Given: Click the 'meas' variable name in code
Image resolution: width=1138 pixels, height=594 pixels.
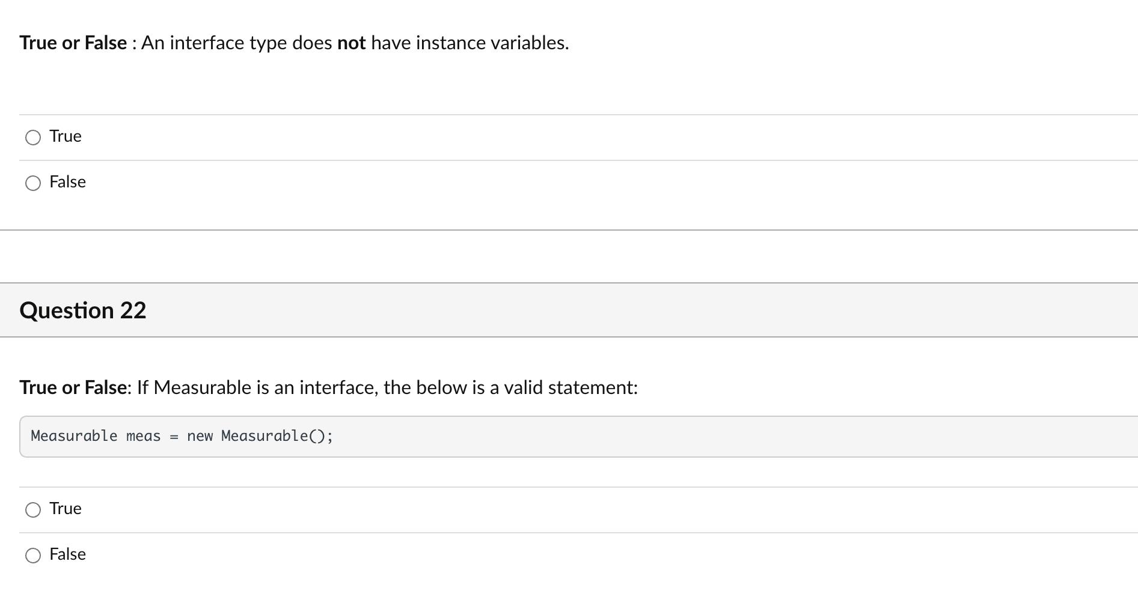Looking at the screenshot, I should (x=143, y=436).
